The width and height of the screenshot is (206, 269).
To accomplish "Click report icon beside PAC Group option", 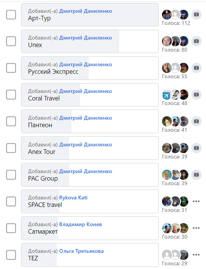I will 196,175.
